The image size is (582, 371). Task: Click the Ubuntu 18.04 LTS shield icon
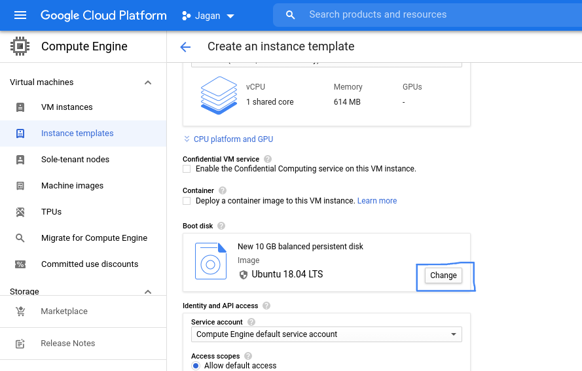pos(243,275)
